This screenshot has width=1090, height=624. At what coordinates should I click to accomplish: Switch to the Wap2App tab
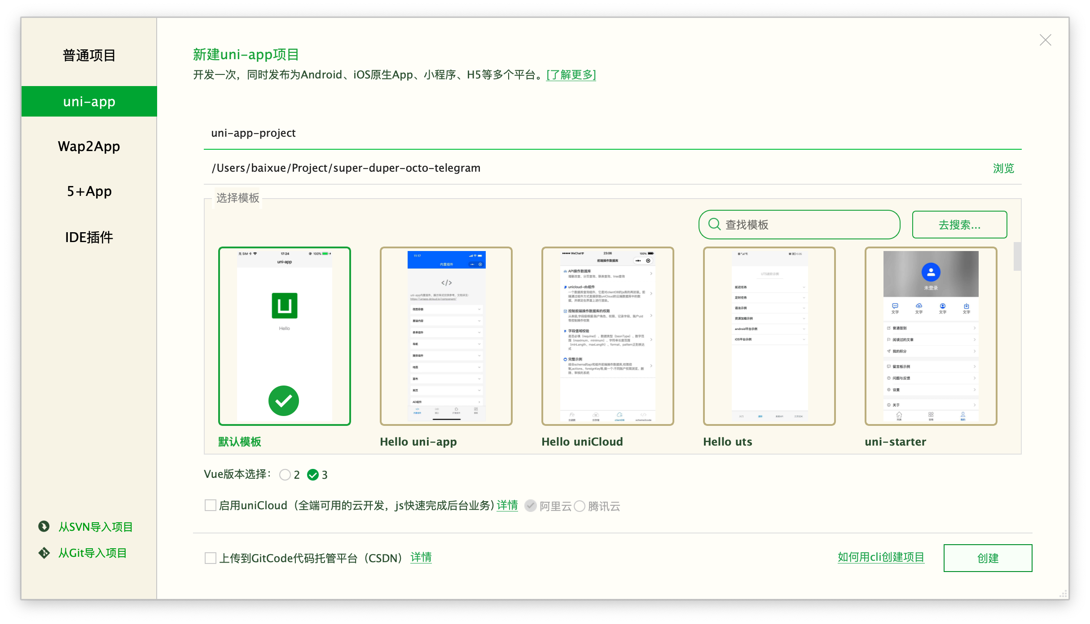(89, 147)
